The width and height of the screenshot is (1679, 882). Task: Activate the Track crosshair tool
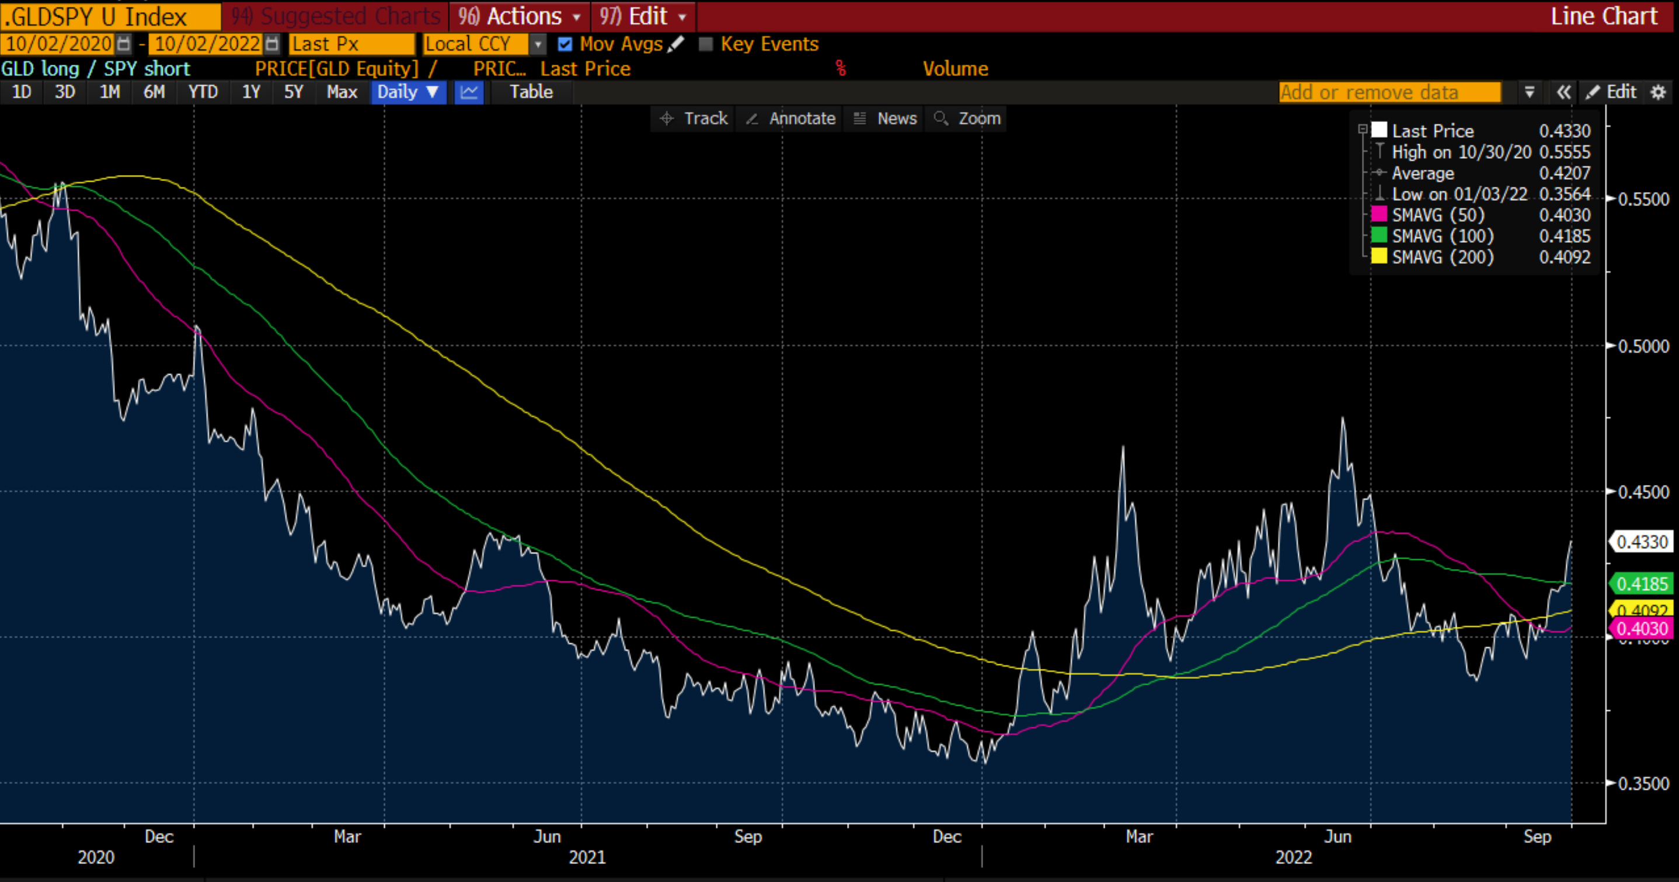point(694,118)
